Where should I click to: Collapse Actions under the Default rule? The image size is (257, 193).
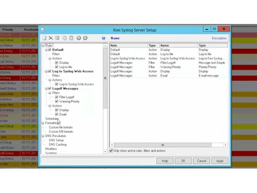(50, 59)
